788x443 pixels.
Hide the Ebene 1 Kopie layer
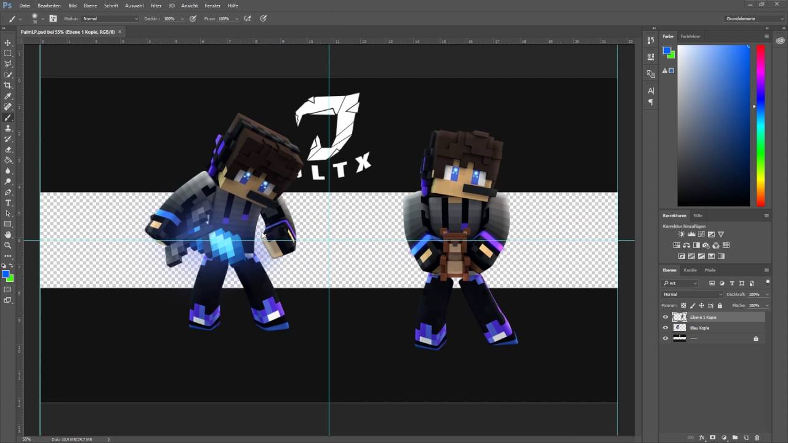point(665,317)
